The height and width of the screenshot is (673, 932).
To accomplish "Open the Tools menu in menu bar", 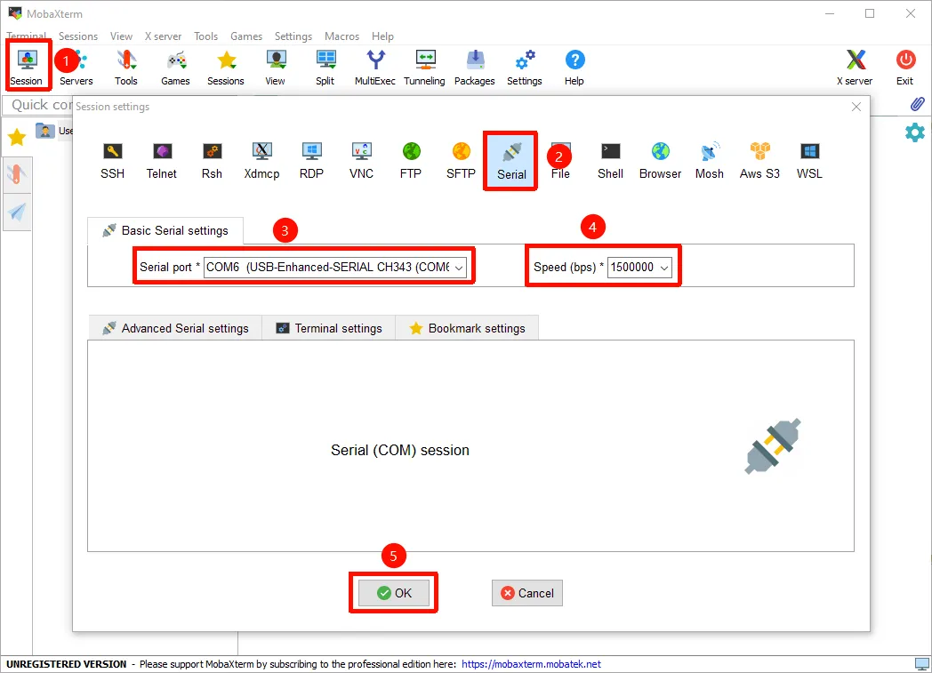I will tap(205, 36).
